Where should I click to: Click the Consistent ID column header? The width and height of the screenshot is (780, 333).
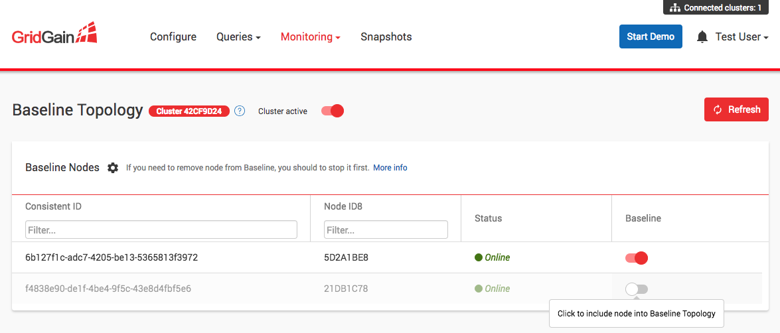click(53, 206)
